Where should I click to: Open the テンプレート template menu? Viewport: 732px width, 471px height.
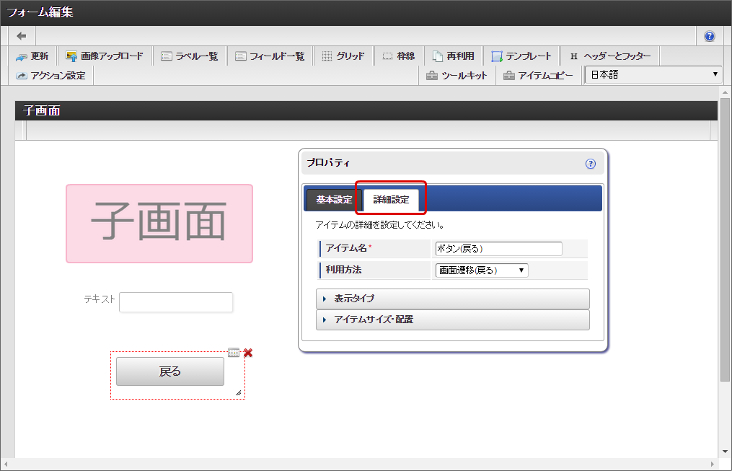tap(521, 56)
